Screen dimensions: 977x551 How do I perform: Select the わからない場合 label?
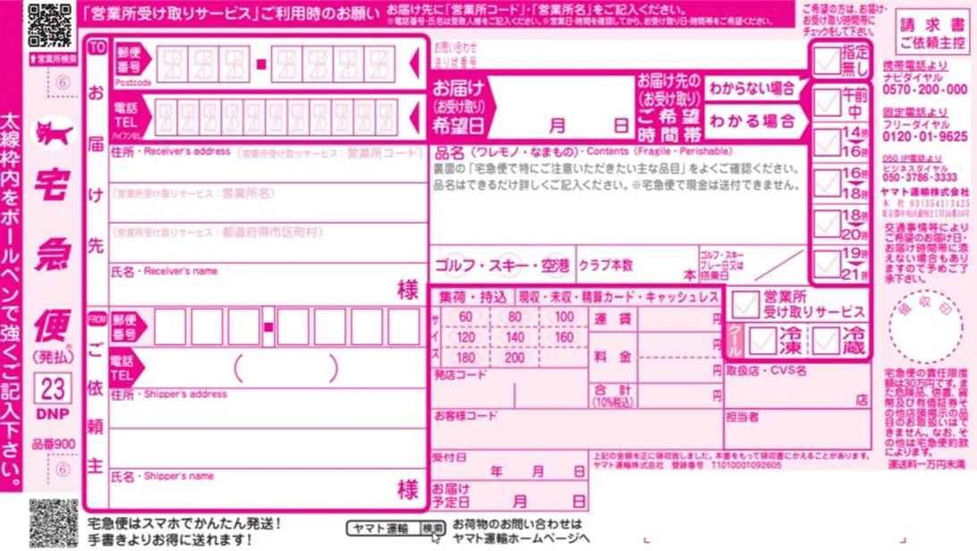pos(752,89)
